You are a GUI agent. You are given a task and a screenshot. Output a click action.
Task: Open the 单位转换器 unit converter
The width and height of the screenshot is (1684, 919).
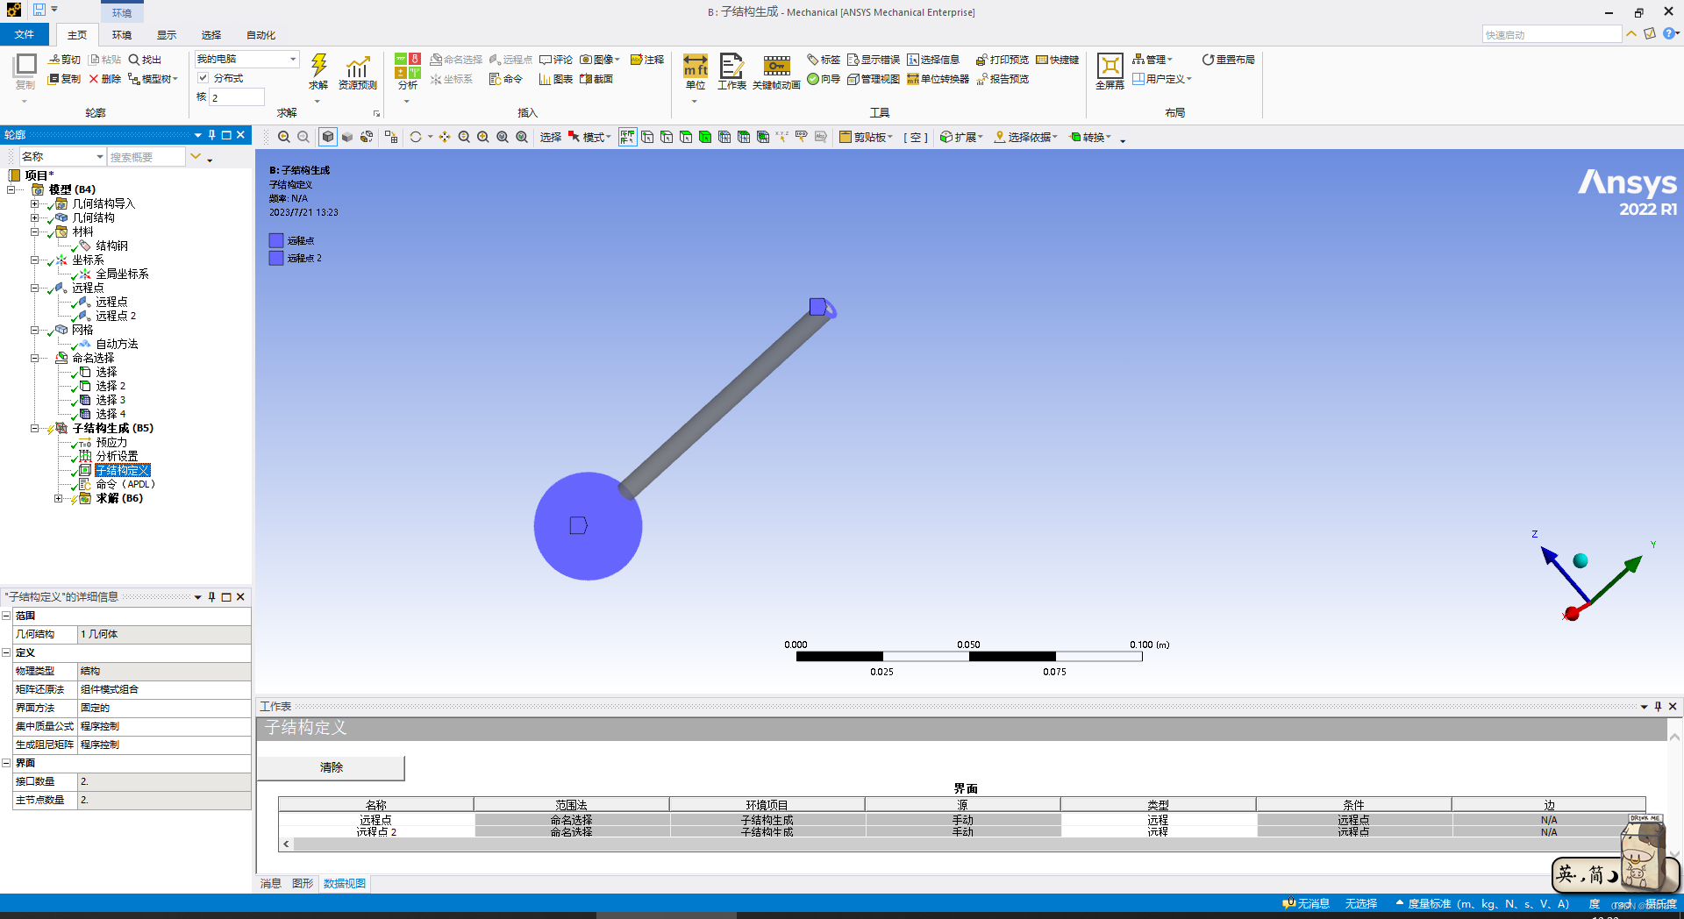click(x=937, y=78)
